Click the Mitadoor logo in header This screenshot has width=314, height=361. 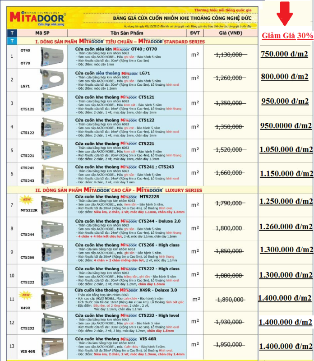[x=38, y=18]
